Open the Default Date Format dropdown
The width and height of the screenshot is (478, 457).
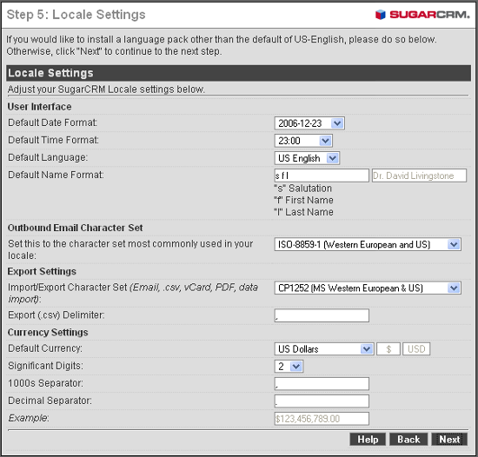coord(309,123)
